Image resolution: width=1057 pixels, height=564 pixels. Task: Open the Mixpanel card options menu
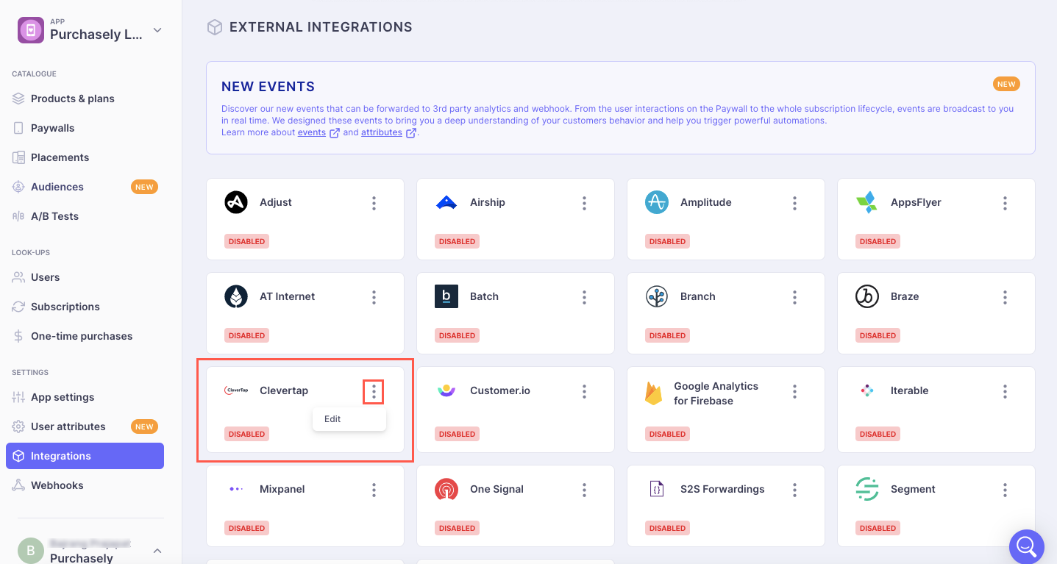(x=374, y=490)
